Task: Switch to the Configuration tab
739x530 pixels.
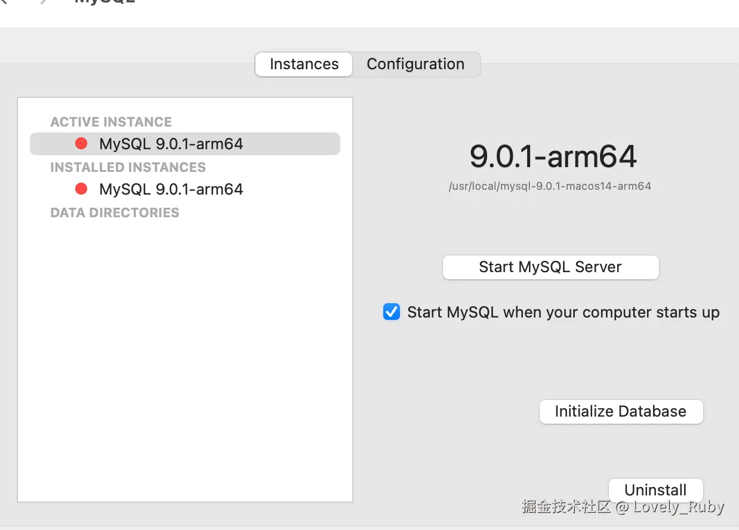Action: point(415,64)
